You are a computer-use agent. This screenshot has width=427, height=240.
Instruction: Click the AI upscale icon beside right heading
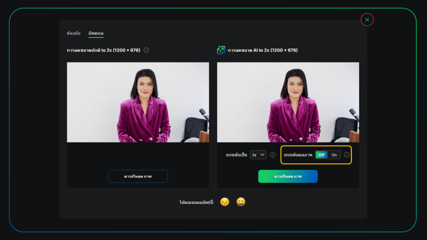(221, 50)
